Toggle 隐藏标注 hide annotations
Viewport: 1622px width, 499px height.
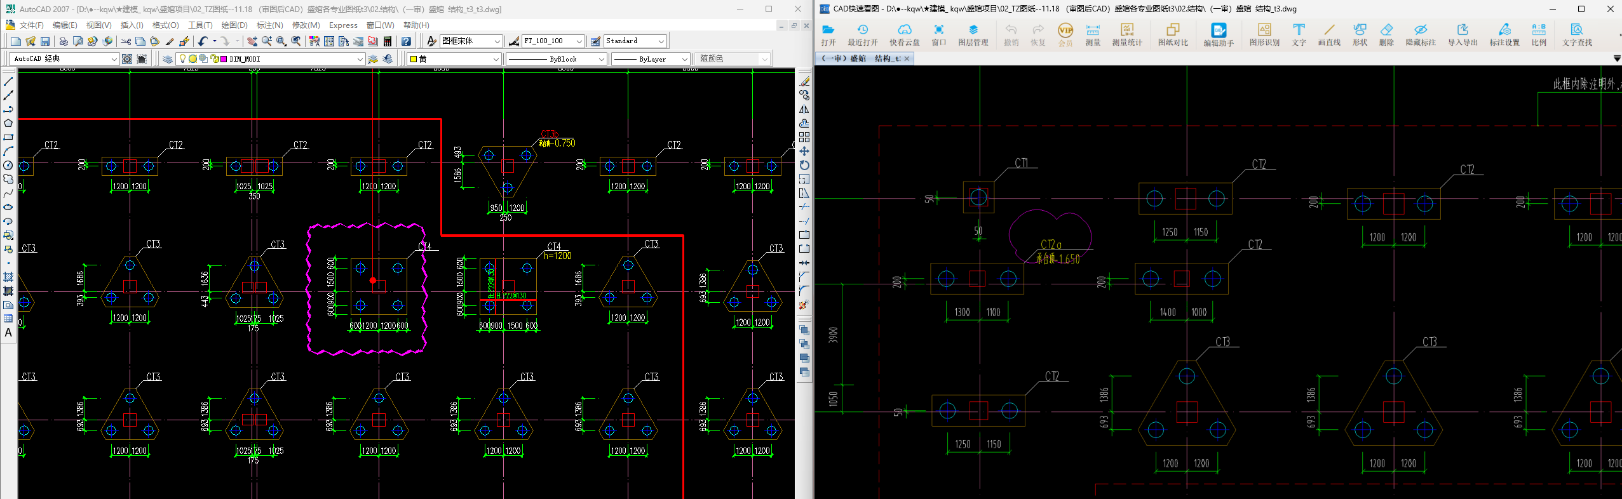1421,35
